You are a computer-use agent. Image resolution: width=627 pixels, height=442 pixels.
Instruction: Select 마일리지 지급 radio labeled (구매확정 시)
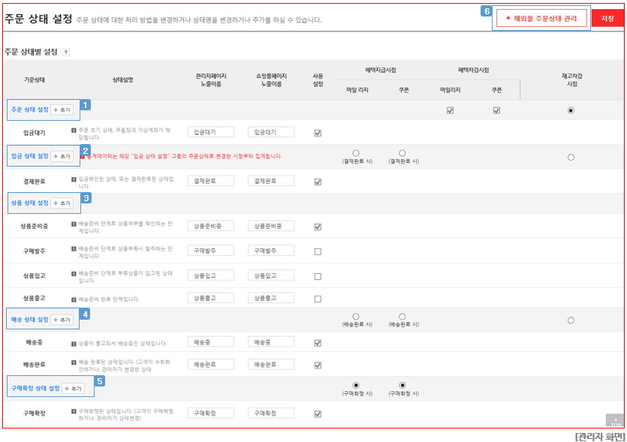(356, 385)
